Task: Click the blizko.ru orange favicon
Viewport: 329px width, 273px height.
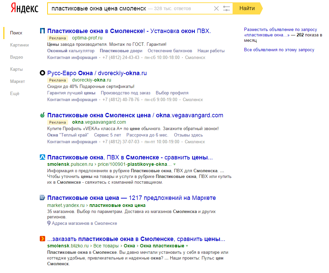Action: coord(42,239)
